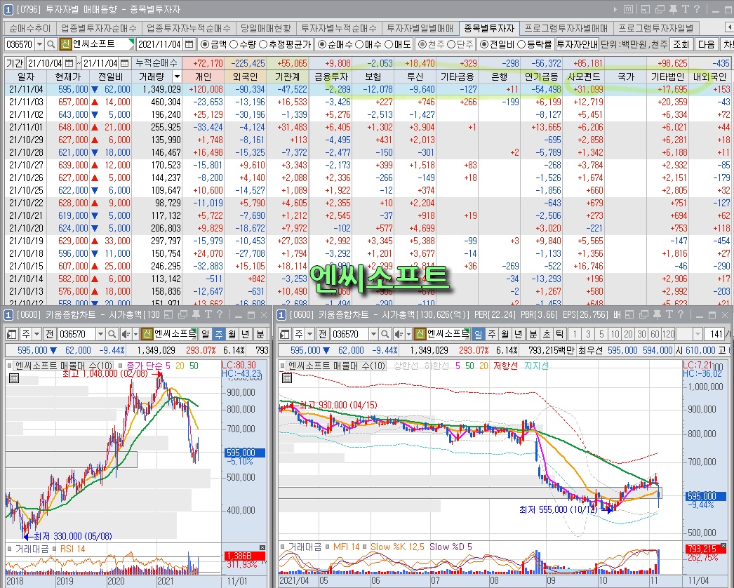Expand stock code 036570 dropdown in investor window
Screen dimensions: 734x588
(39, 44)
